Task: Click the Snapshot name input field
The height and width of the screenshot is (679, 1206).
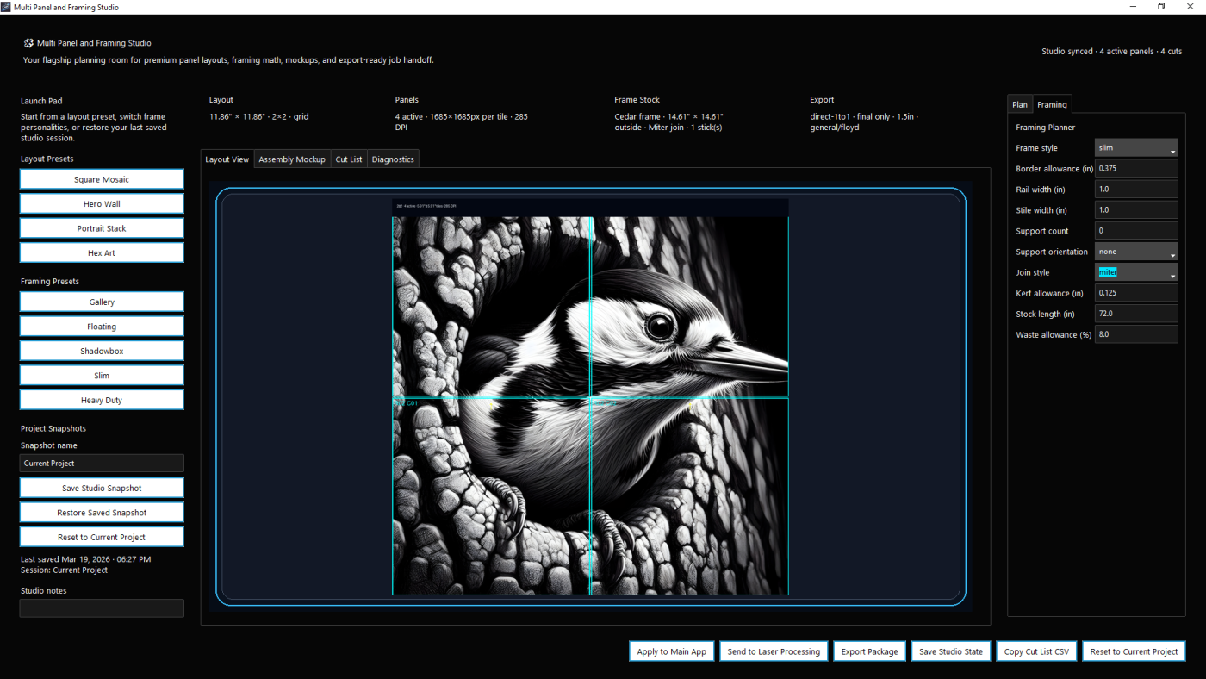Action: pos(102,464)
